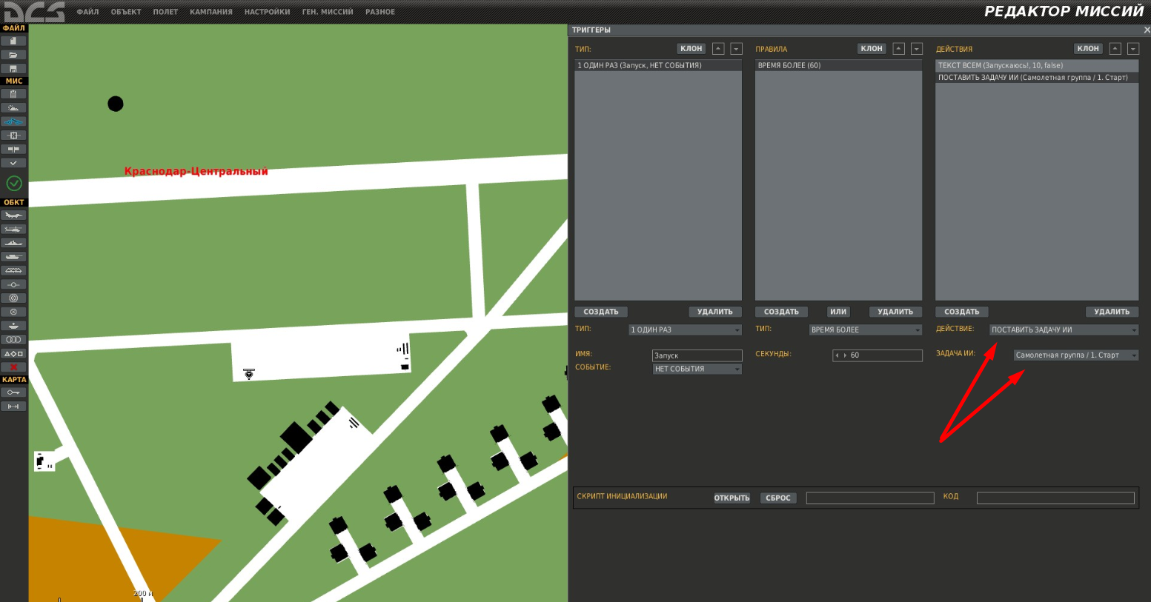Image resolution: width=1151 pixels, height=602 pixels.
Task: Open the weather settings cloud icon
Action: [x=13, y=108]
